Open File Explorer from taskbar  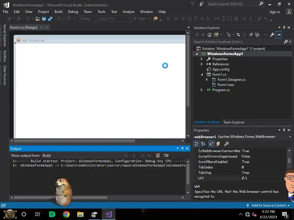pyautogui.click(x=80, y=214)
